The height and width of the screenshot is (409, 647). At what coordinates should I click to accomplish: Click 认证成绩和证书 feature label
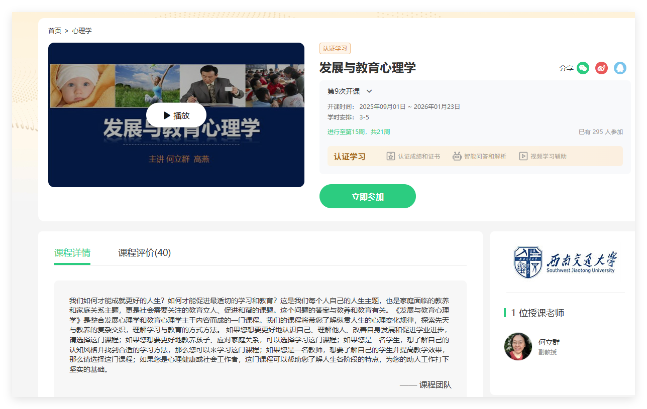pyautogui.click(x=418, y=157)
